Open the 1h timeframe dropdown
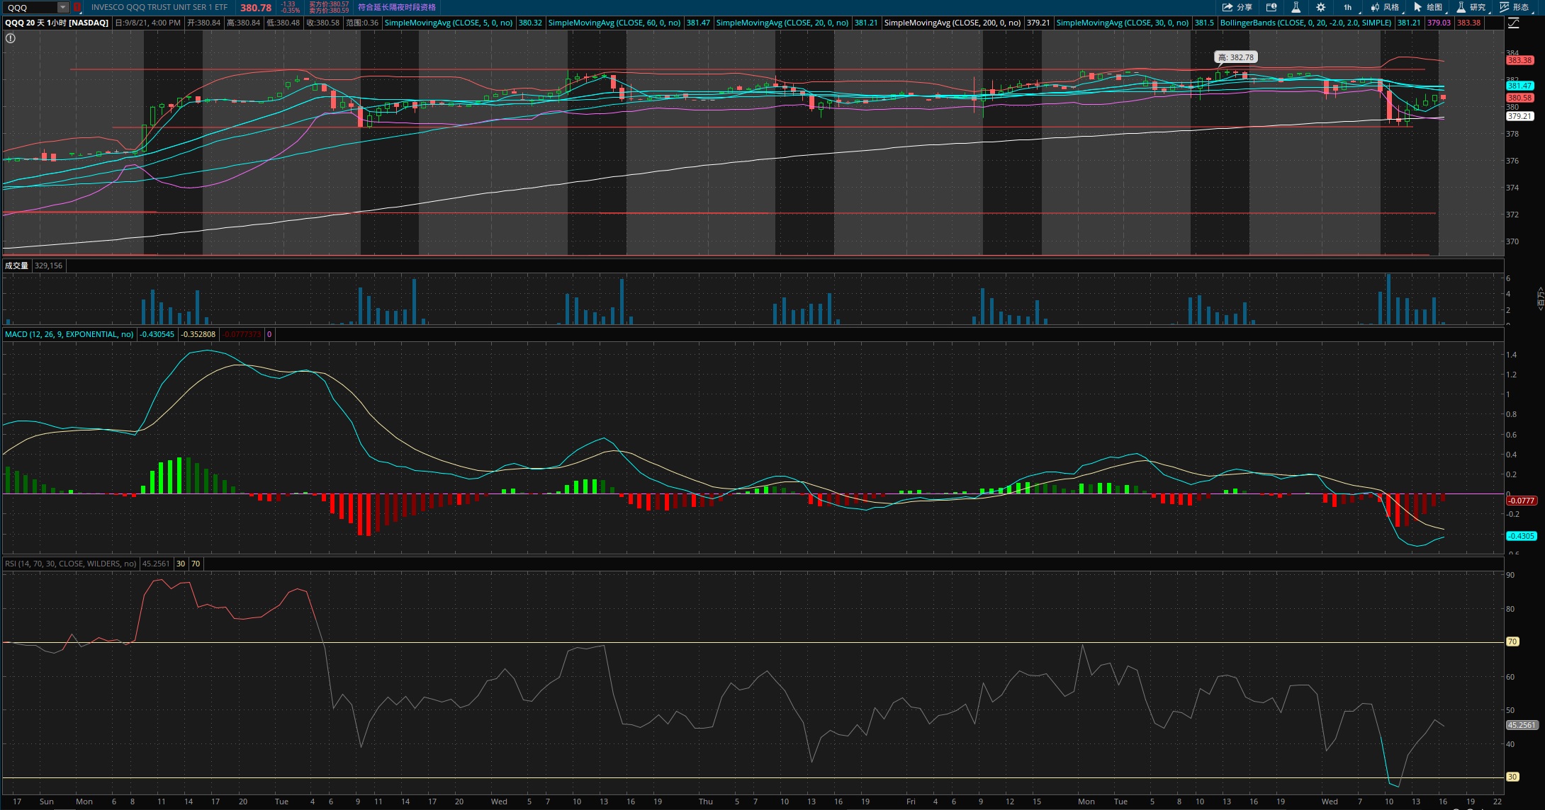This screenshot has width=1545, height=810. 1349,7
